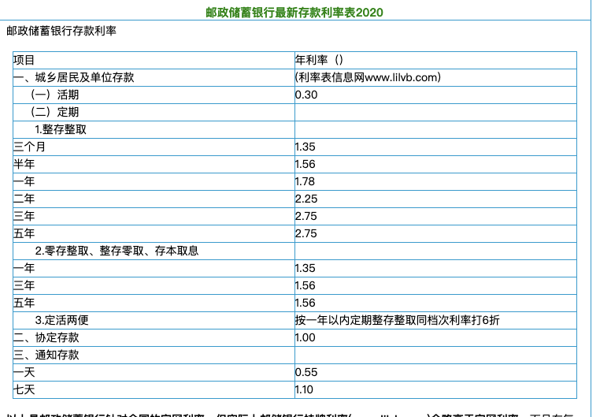Image resolution: width=600 pixels, height=417 pixels.
Task: Select the 七天 term label
Action: tap(24, 389)
